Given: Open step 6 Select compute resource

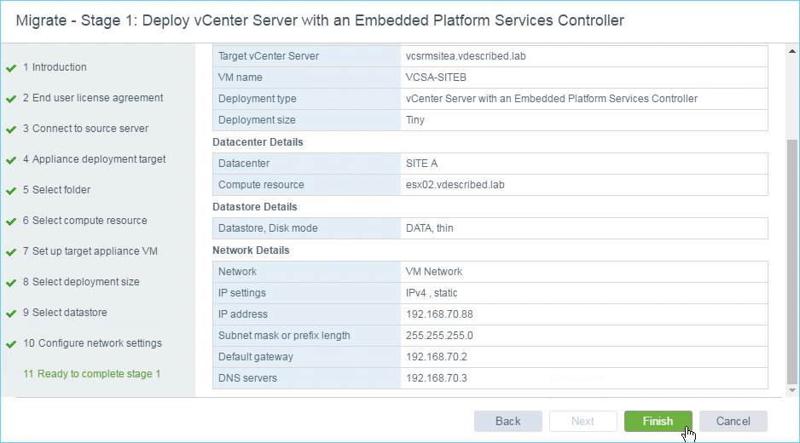Looking at the screenshot, I should coord(85,221).
